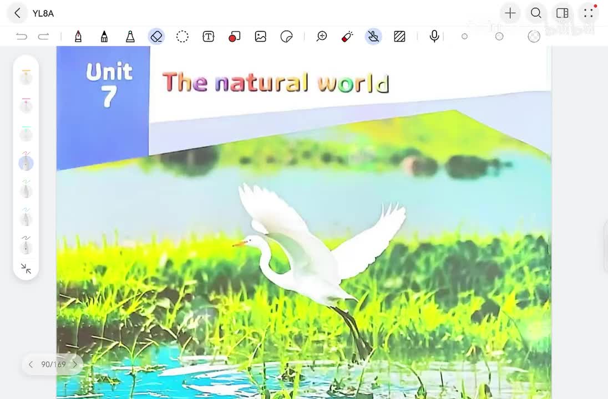Go to the previous page
The height and width of the screenshot is (399, 608).
[x=31, y=364]
